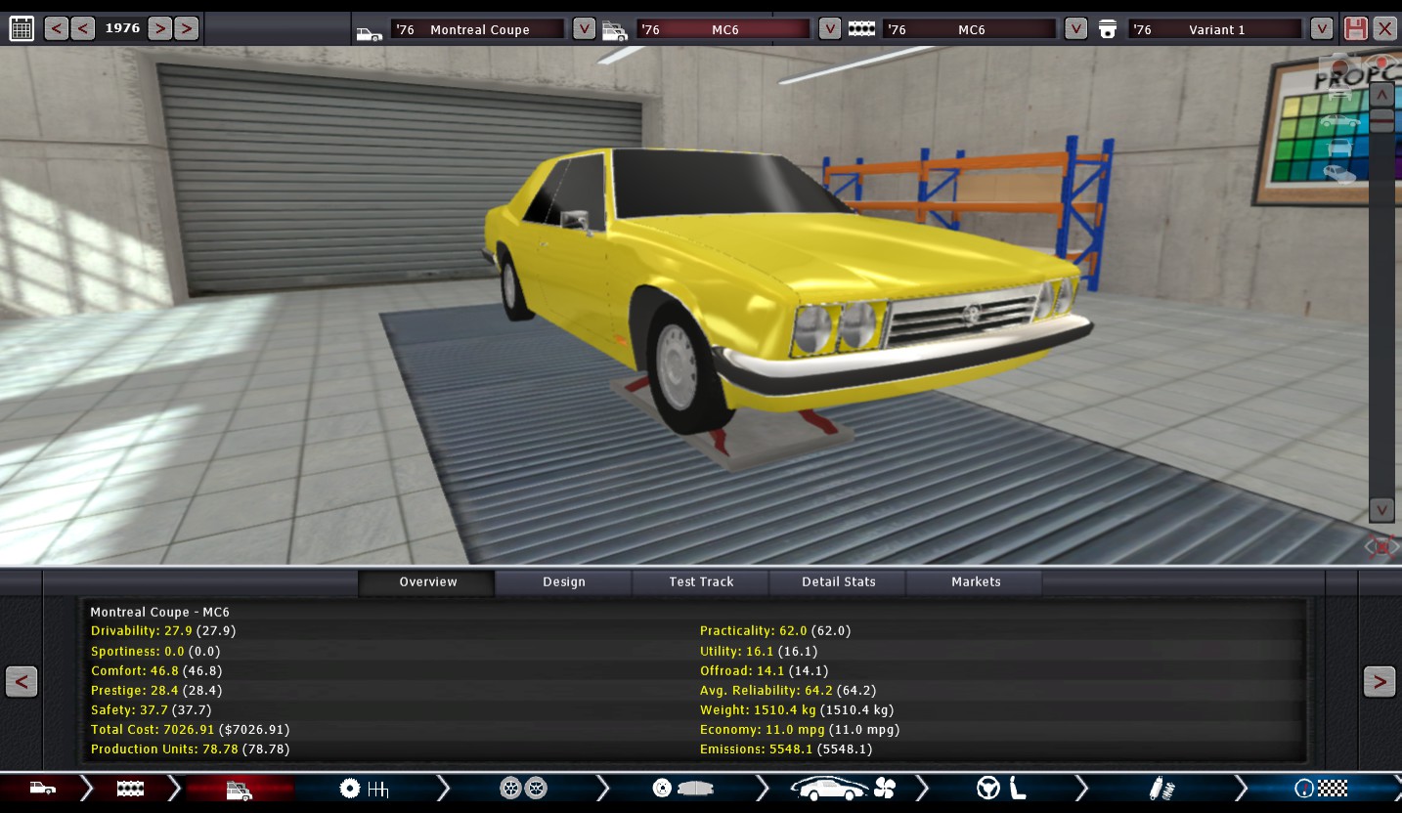Click the engine family icon in the top bar

[861, 29]
